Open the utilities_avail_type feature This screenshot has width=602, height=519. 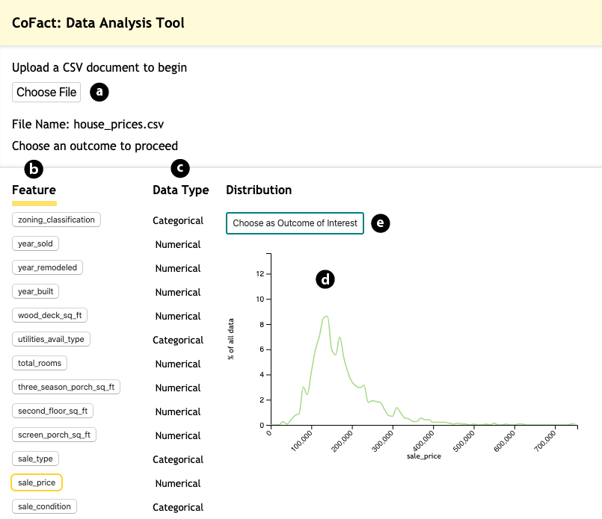[x=52, y=339]
